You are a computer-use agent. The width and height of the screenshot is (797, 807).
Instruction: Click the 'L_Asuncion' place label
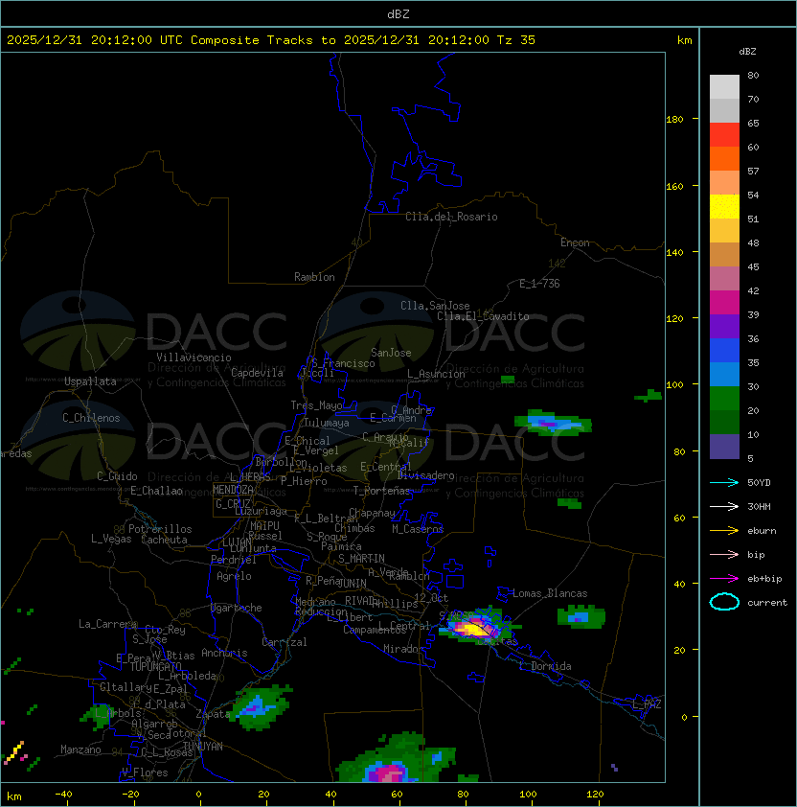coord(436,374)
